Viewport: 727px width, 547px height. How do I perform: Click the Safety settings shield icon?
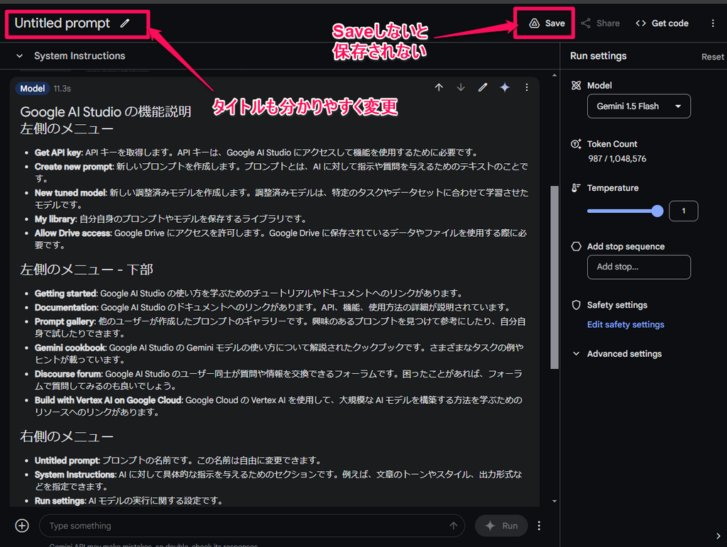pyautogui.click(x=576, y=305)
